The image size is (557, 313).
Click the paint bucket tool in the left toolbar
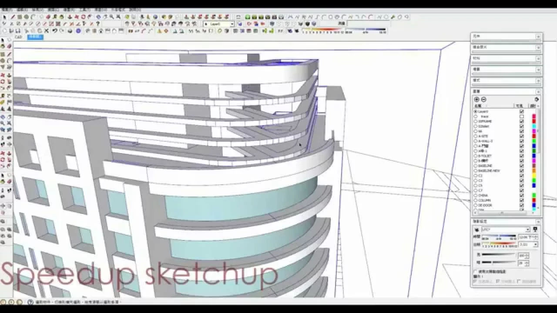(x=3, y=46)
